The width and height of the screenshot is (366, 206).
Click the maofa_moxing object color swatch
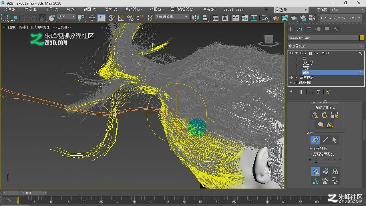pos(362,37)
